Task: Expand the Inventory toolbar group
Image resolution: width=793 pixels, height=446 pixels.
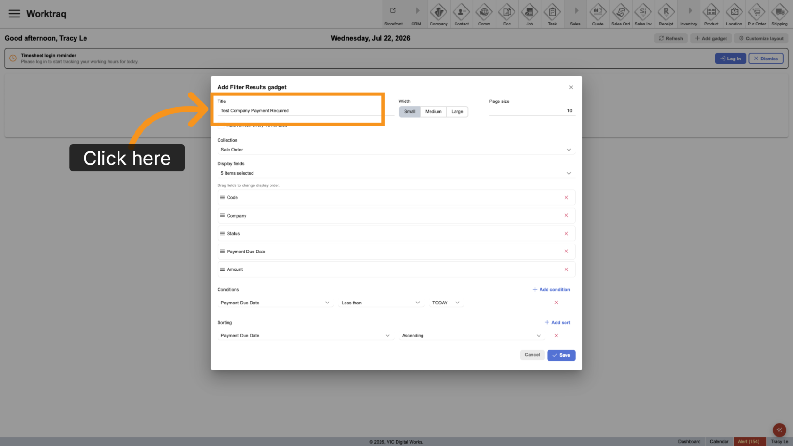Action: pos(688,14)
